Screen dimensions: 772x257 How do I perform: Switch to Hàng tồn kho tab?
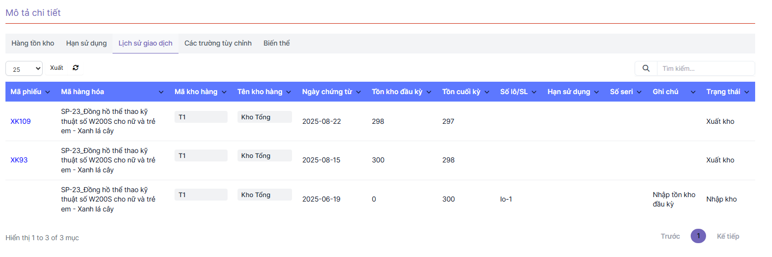[x=33, y=43]
